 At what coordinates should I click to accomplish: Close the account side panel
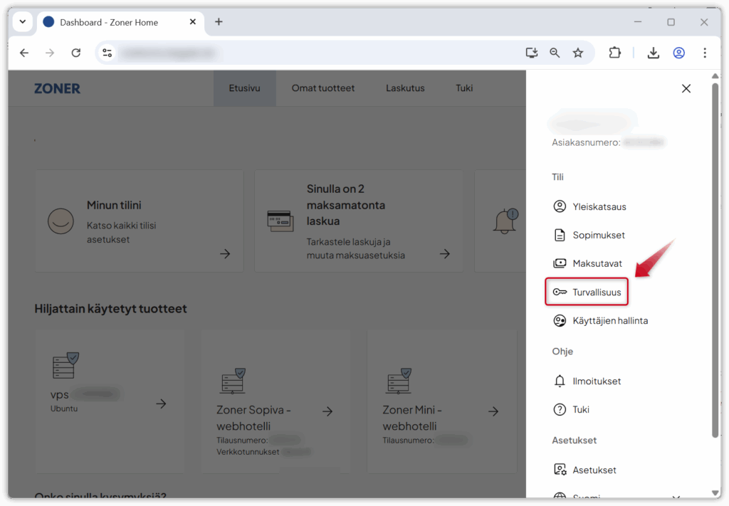point(686,88)
